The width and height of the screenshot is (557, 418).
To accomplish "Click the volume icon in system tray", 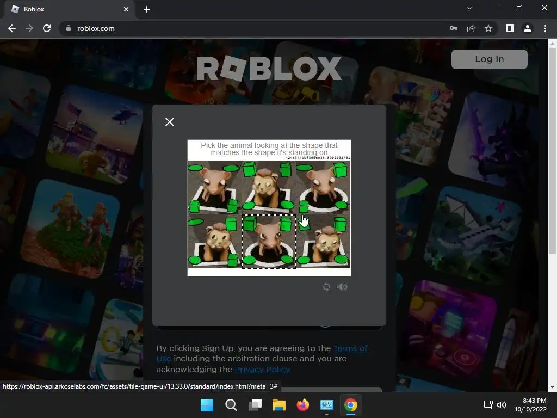I will pyautogui.click(x=501, y=405).
